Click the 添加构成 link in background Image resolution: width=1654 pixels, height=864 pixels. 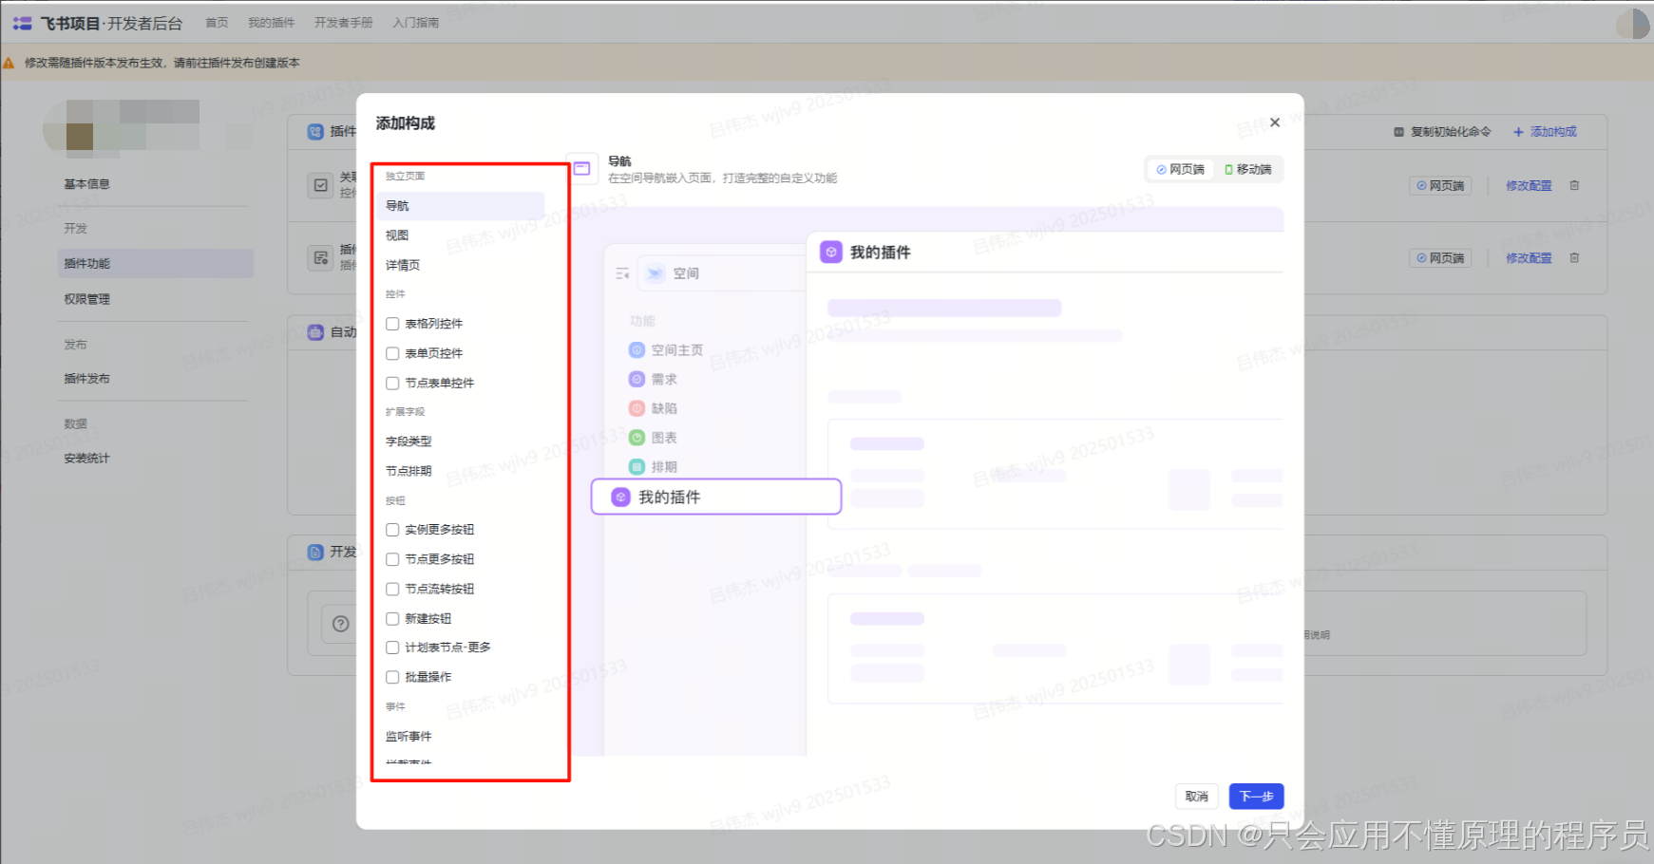click(1545, 132)
